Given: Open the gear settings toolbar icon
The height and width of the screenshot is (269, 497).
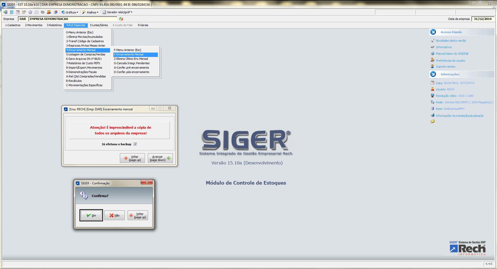Looking at the screenshot, I should tap(30, 12).
